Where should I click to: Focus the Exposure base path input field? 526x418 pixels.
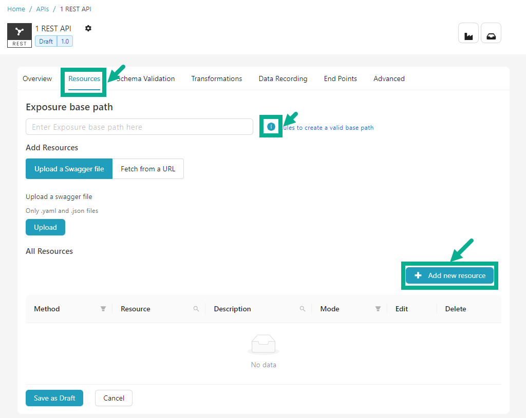[x=139, y=127]
